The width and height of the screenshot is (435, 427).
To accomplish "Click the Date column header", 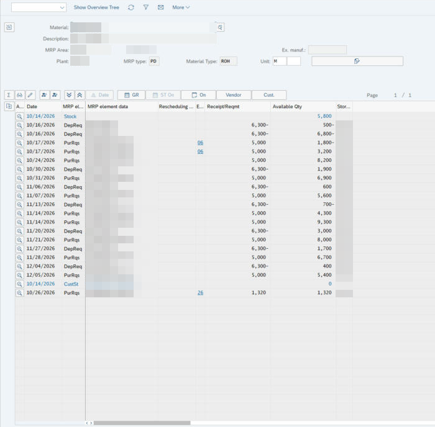I will [43, 106].
